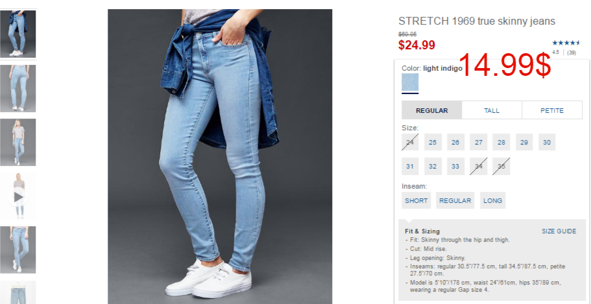Switch to the REGULAR fit tab
The image size is (591, 304).
click(432, 110)
